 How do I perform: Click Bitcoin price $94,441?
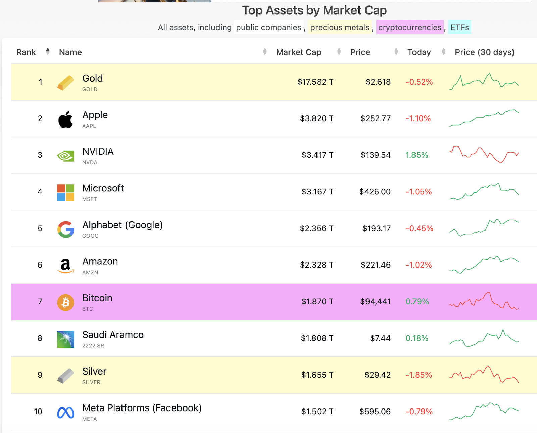(376, 301)
